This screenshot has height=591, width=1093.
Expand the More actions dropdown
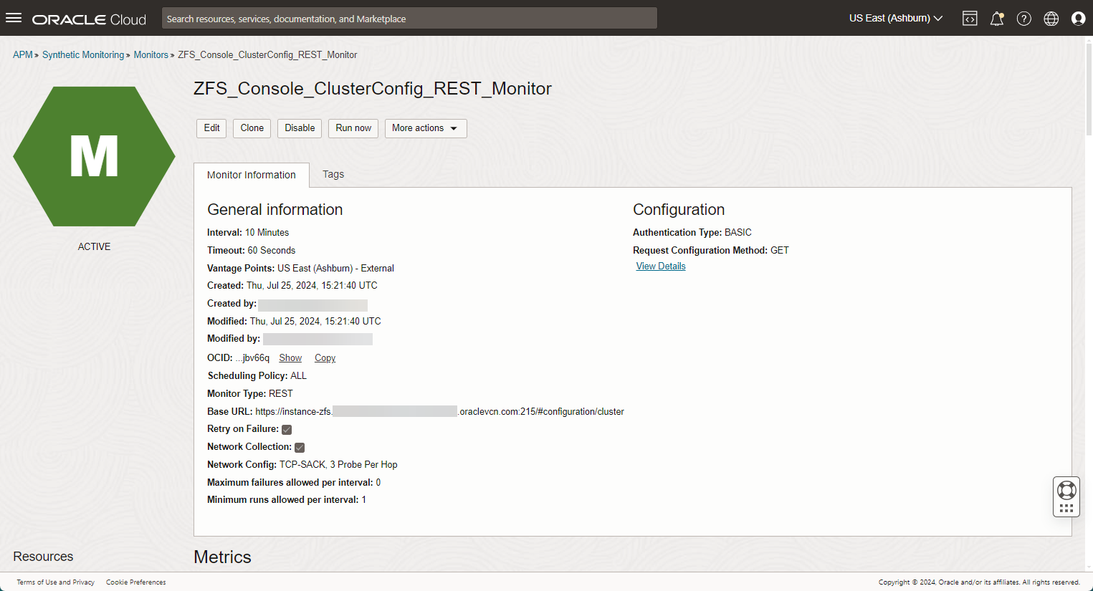[x=426, y=128]
